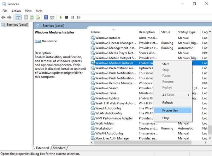Viewport: 212px width, 156px height.
Task: Click Running status of Workstation
Action: point(167,128)
